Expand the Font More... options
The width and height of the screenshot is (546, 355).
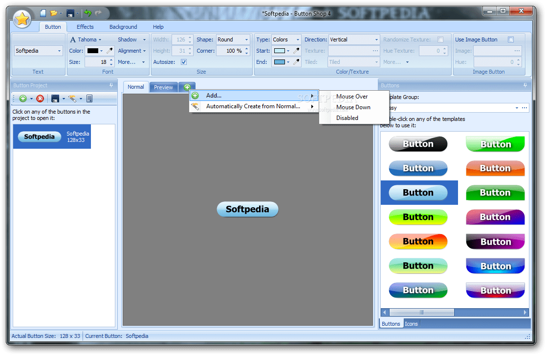[x=131, y=62]
